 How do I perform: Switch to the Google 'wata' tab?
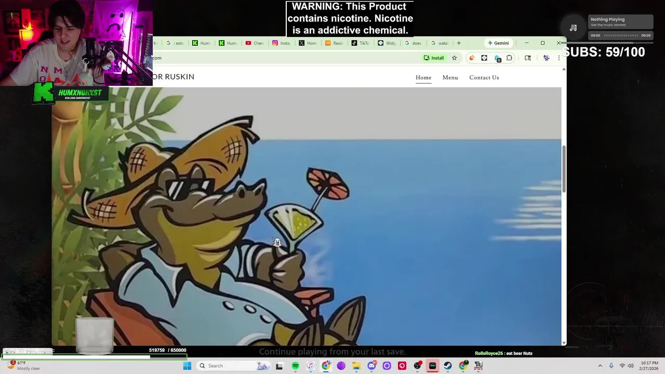pos(440,43)
